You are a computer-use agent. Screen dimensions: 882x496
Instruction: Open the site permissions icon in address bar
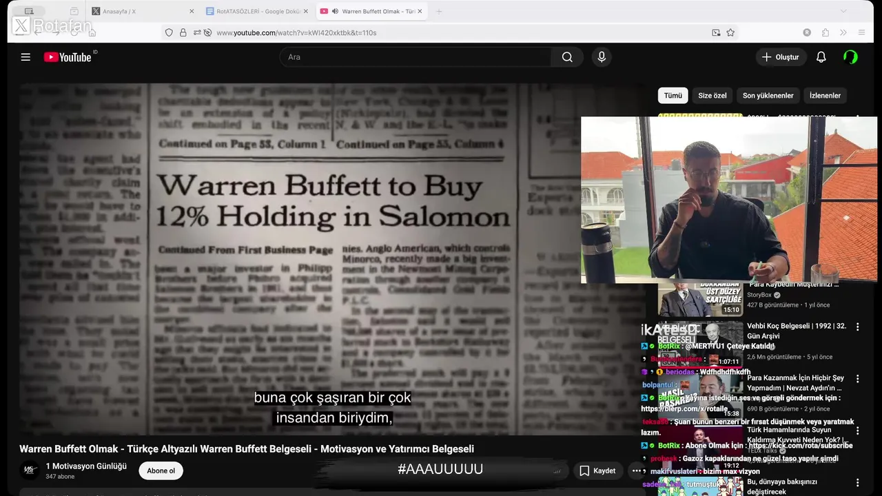point(197,32)
